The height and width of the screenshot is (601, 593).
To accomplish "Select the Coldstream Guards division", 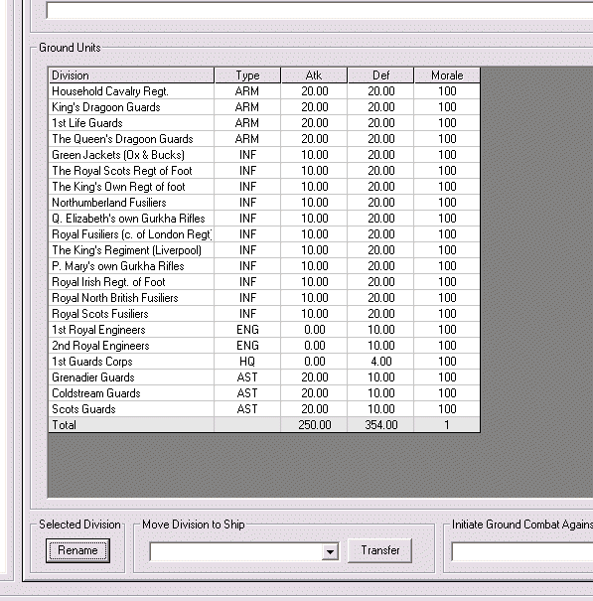I will [264, 393].
